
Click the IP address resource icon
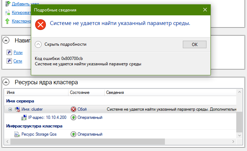24,117
